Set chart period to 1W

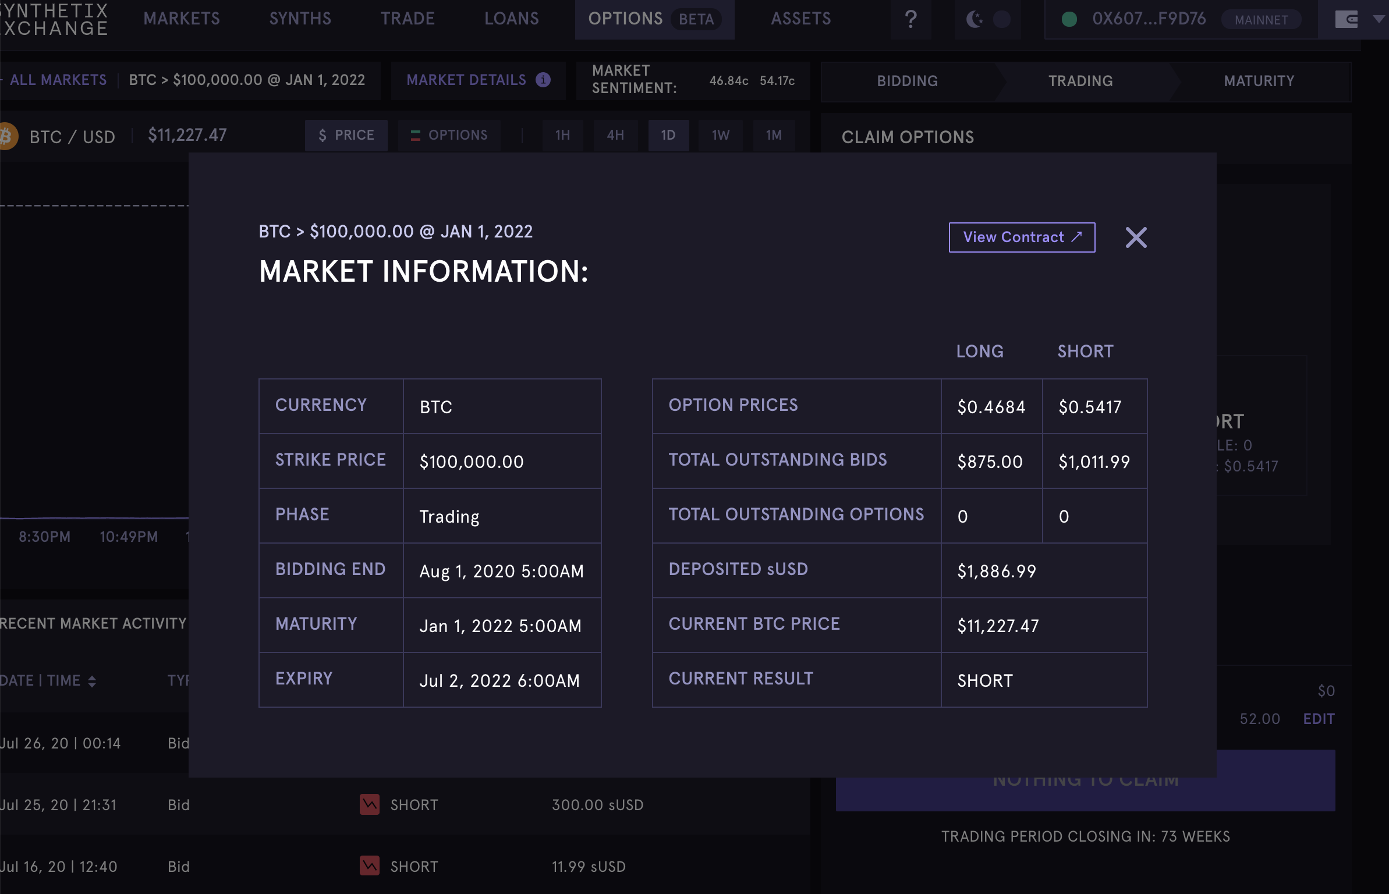coord(721,135)
